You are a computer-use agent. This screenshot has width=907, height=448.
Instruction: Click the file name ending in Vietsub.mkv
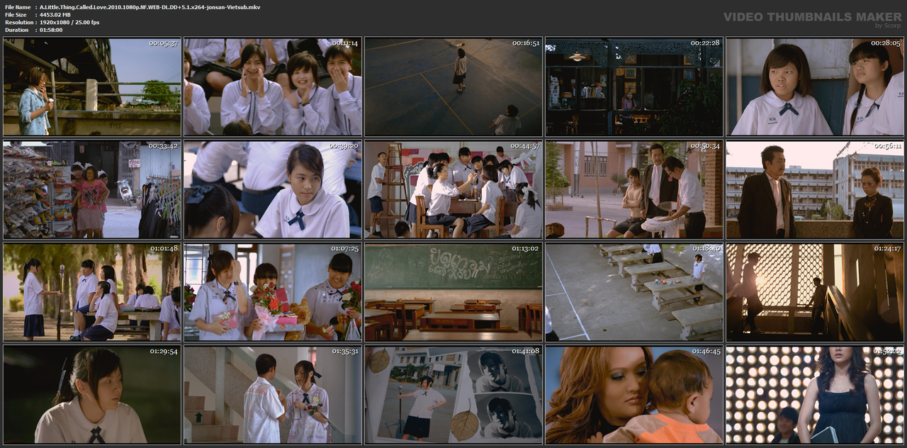coord(150,6)
